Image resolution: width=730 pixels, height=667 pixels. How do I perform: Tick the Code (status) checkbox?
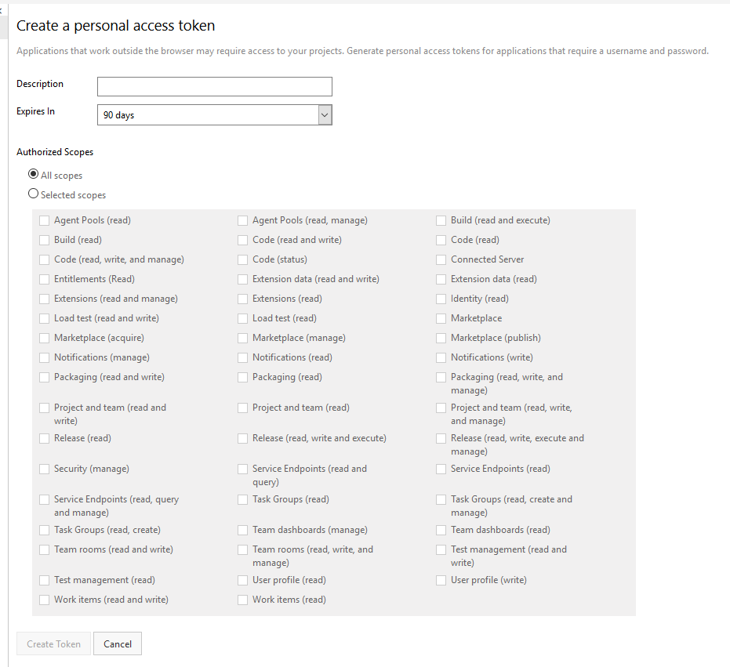click(243, 260)
